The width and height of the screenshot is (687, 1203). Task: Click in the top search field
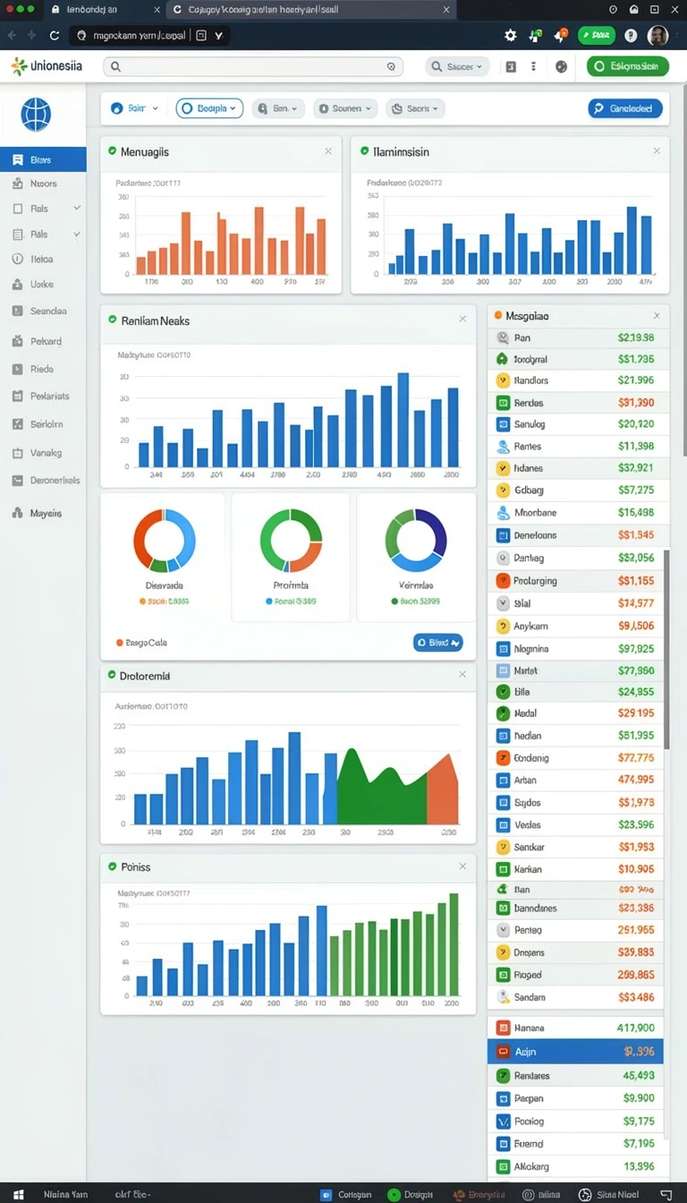pyautogui.click(x=254, y=66)
